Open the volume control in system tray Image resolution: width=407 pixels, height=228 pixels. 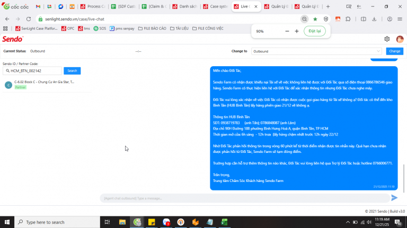pyautogui.click(x=369, y=222)
